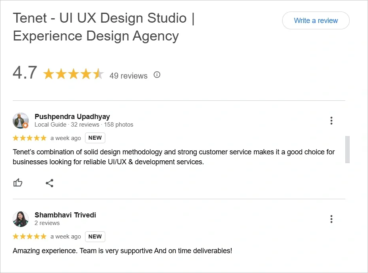
Task: Click Pushpendra Upadhyay's profile picture
Action: pos(21,121)
